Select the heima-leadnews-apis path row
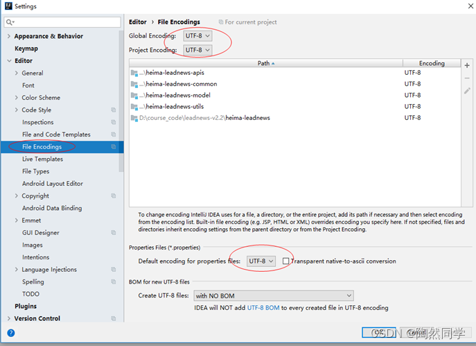Image resolution: width=476 pixels, height=346 pixels. coord(294,73)
